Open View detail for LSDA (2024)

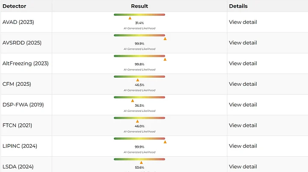point(243,166)
